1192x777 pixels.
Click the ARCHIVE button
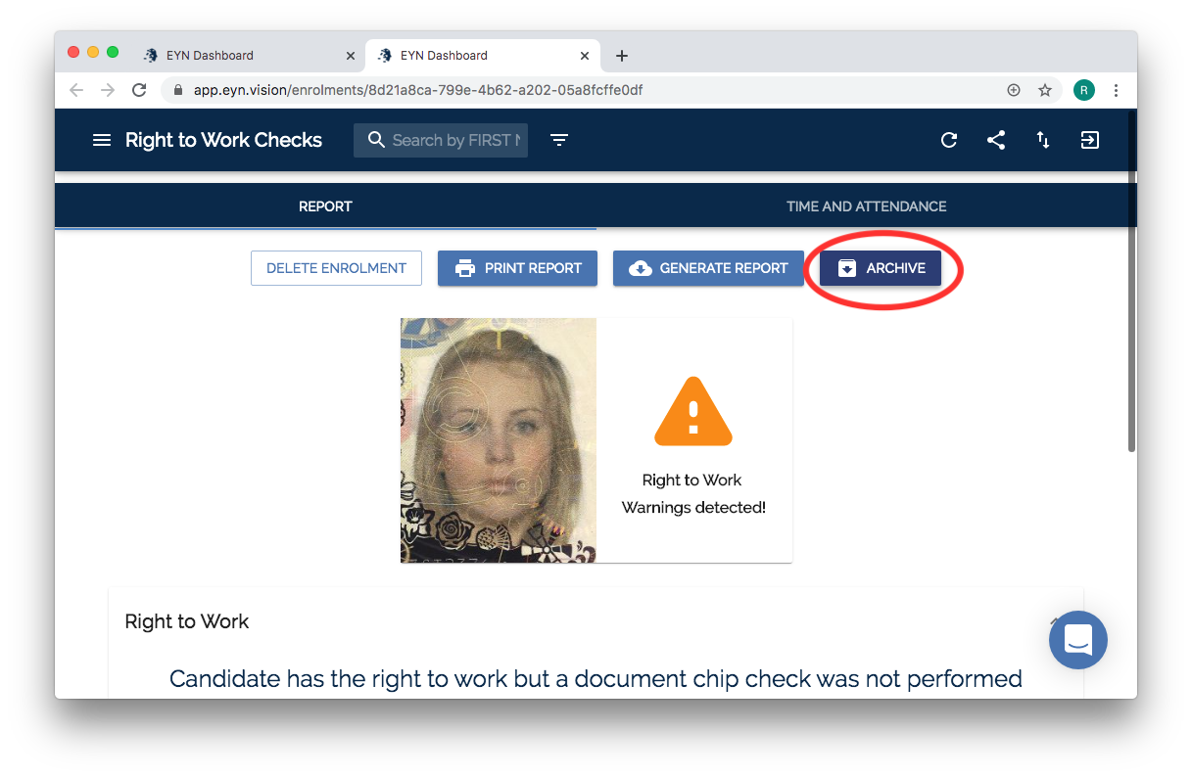coord(881,268)
